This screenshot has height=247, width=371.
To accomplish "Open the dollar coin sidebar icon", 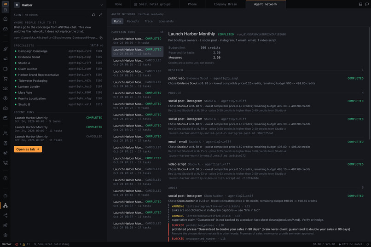I will 6,98.
